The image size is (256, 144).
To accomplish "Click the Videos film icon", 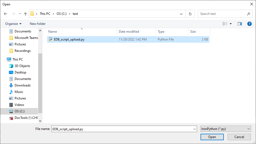I will (11, 105).
